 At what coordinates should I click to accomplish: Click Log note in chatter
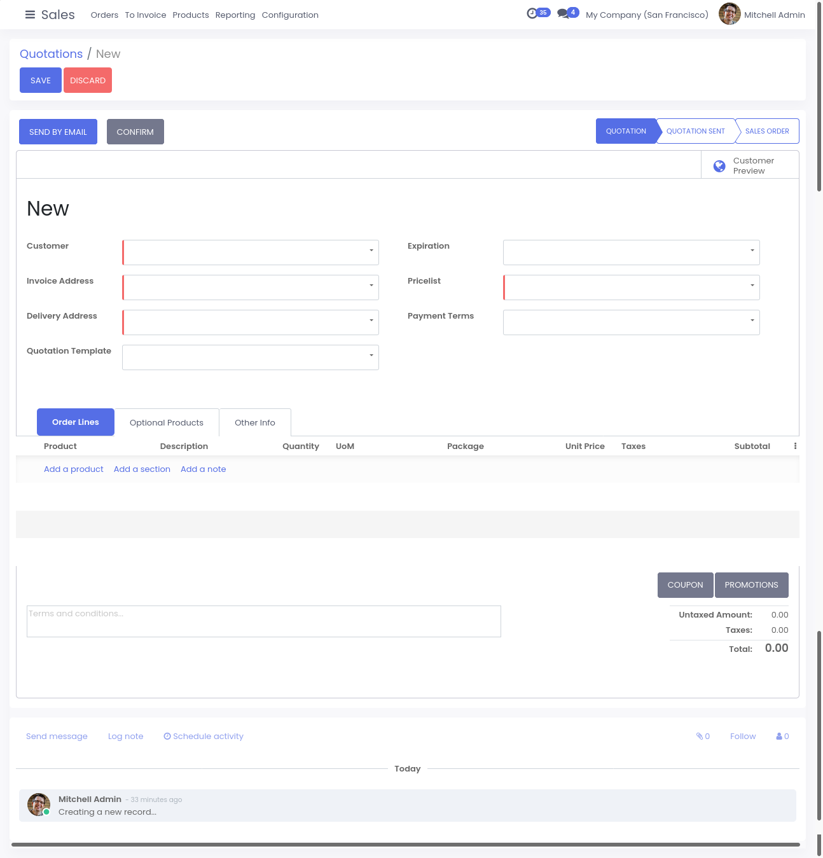point(126,736)
